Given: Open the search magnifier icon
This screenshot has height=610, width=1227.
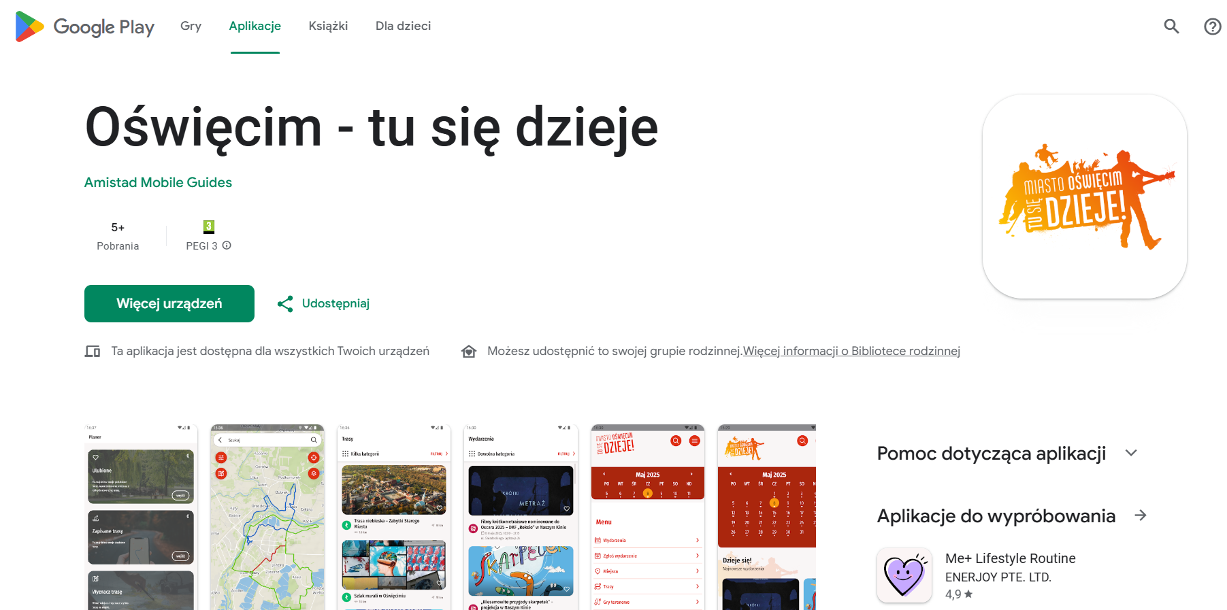Looking at the screenshot, I should 1171,27.
